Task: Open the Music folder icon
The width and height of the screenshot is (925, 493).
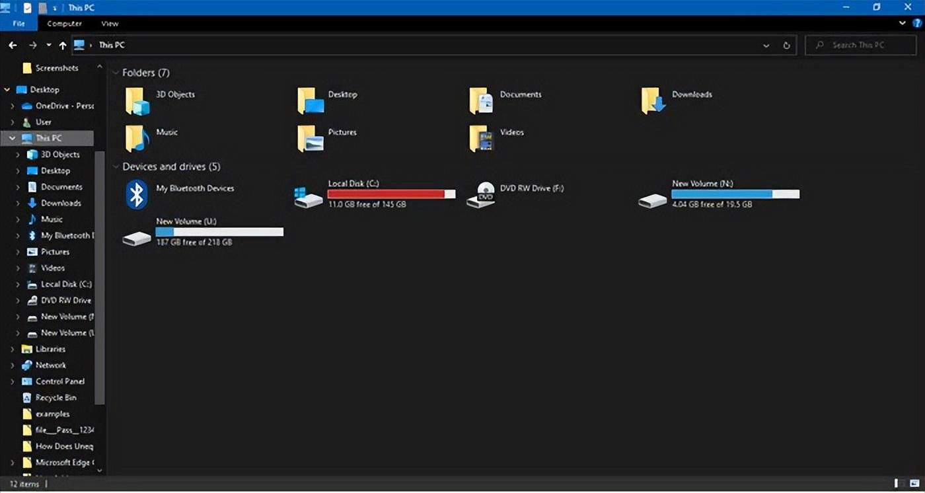Action: pyautogui.click(x=137, y=139)
